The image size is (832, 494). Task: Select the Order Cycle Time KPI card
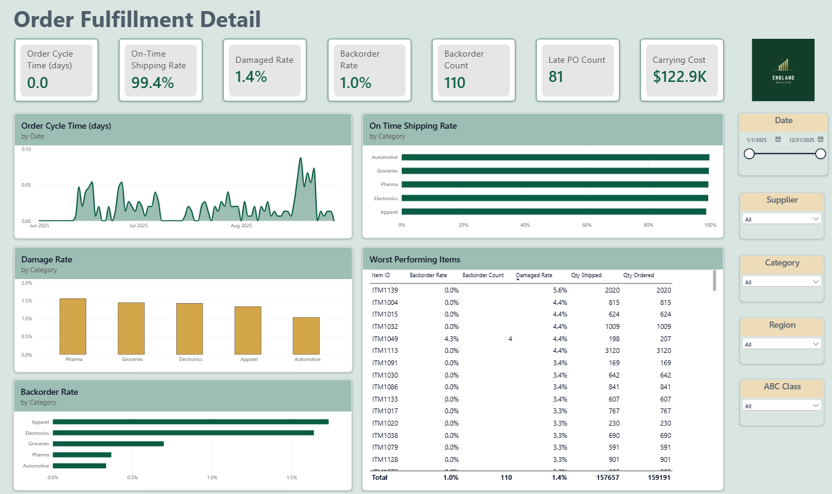click(57, 70)
